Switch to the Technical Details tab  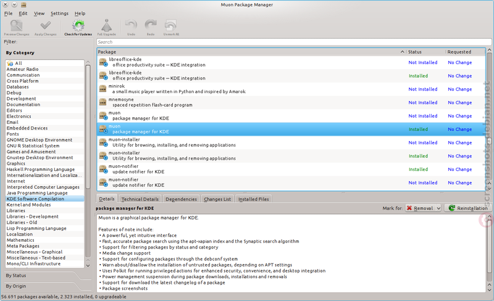(140, 199)
